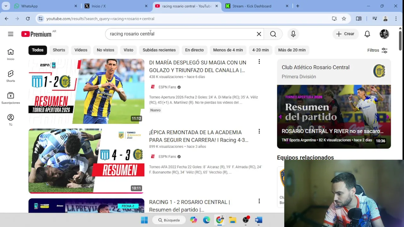Image resolution: width=404 pixels, height=227 pixels.
Task: Click the install app icon in address bar
Action: (334, 19)
